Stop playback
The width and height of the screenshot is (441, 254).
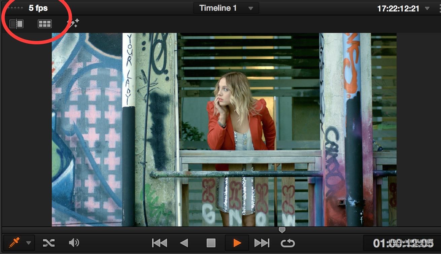(x=211, y=243)
